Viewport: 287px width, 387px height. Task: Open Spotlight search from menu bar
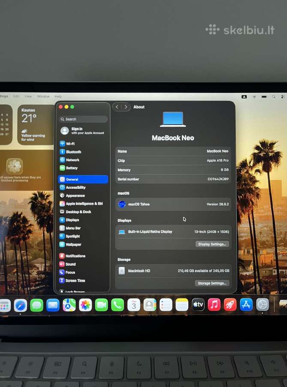pyautogui.click(x=274, y=97)
